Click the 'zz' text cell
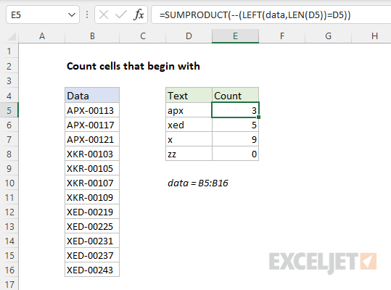 coord(189,154)
